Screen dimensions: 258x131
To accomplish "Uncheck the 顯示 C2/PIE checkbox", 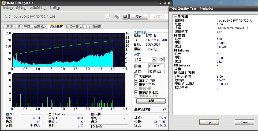I will [x=136, y=84].
